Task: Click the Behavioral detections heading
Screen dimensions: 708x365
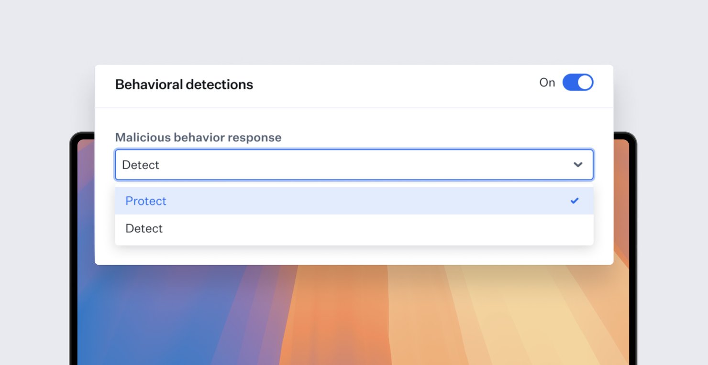Action: tap(184, 84)
